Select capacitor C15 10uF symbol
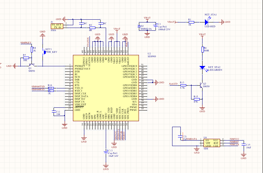This screenshot has height=173, width=263. [x=244, y=144]
